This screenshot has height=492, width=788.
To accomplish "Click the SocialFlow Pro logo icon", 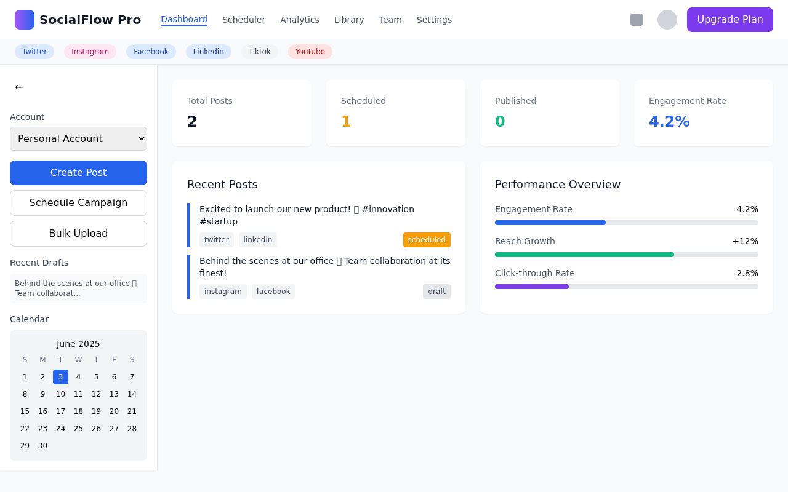I will (x=24, y=20).
